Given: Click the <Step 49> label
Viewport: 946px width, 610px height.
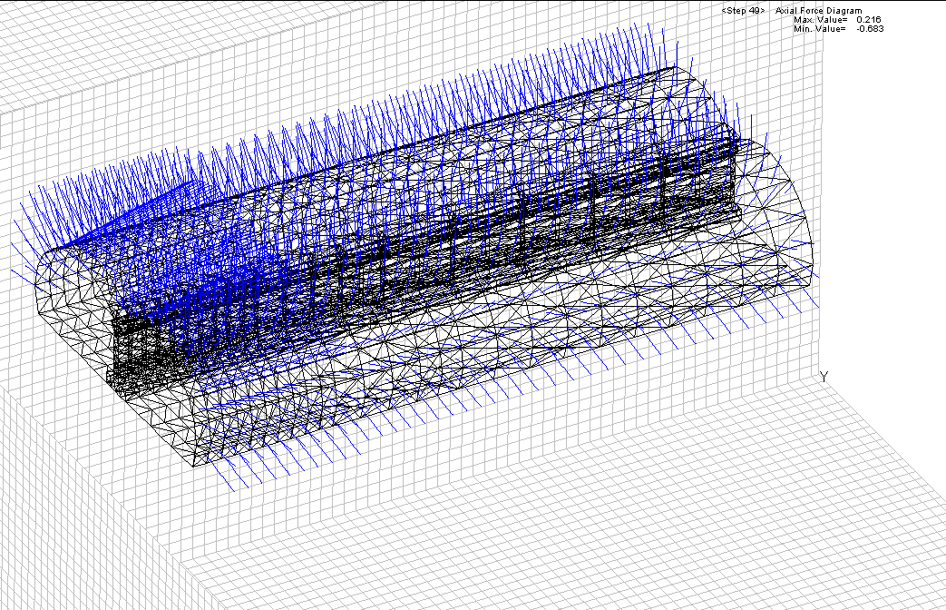Looking at the screenshot, I should click(x=743, y=10).
